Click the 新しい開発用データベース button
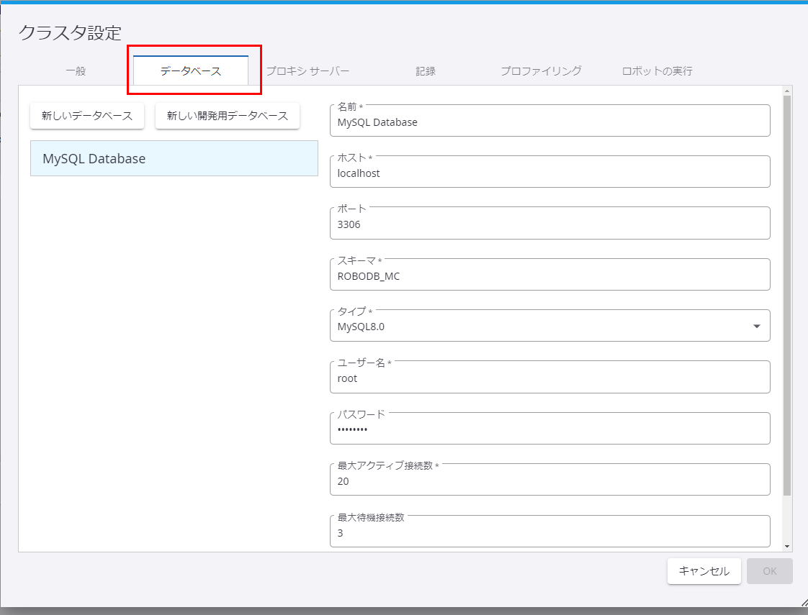Screen dimensions: 808x615 [x=228, y=116]
